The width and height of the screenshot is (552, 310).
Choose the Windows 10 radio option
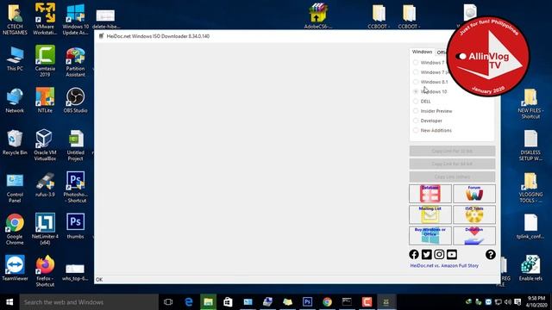[x=416, y=91]
